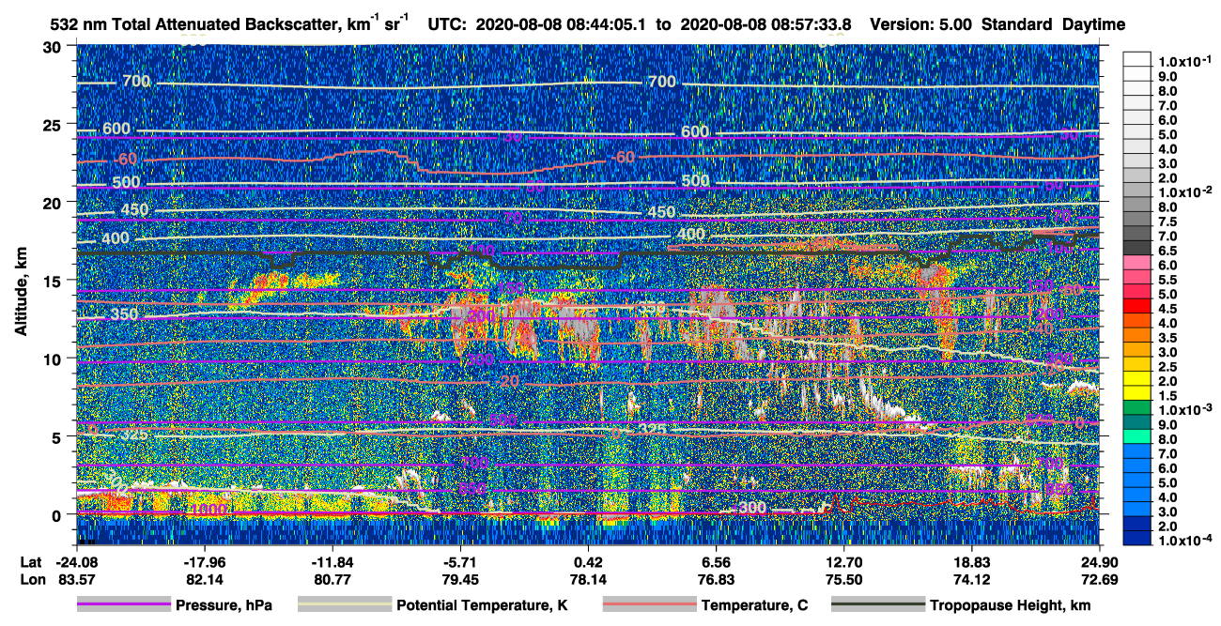Viewport: 1221px width, 626px height.
Task: Click the start time '2020-08-08 08:44:05.1'
Action: 562,24
